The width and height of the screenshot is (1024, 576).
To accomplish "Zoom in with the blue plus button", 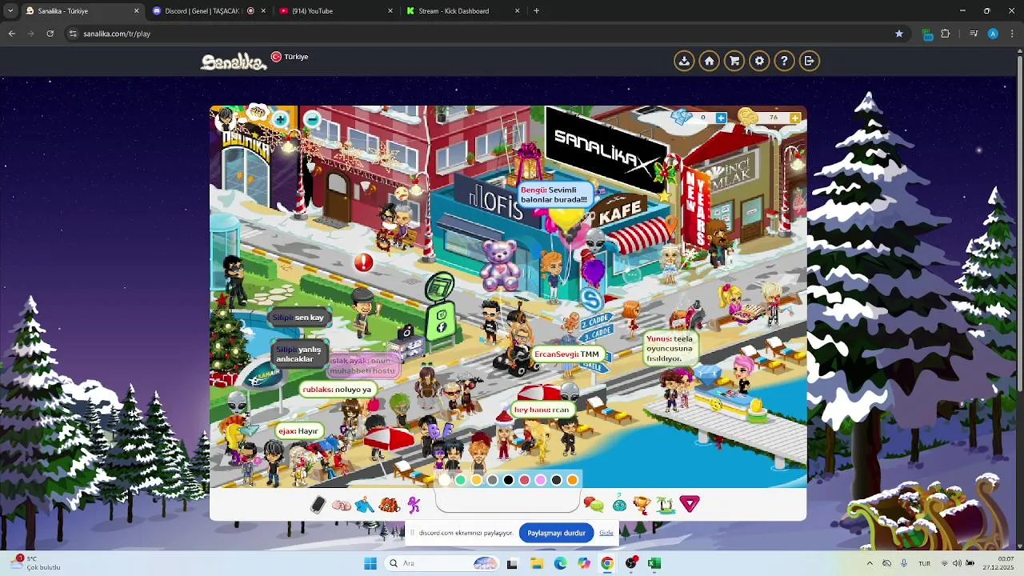I will point(281,120).
